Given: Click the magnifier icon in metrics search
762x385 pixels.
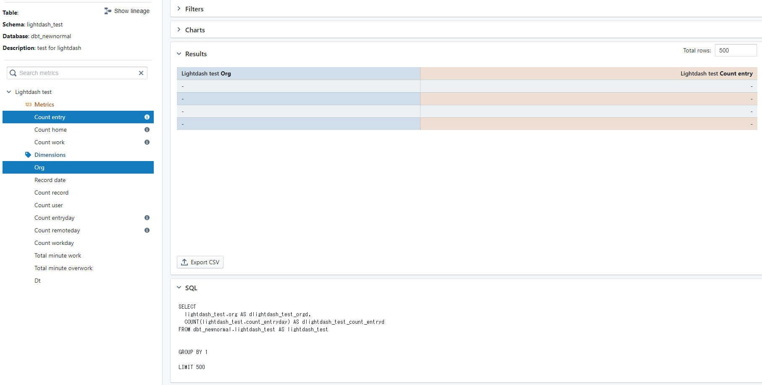Looking at the screenshot, I should 13,73.
